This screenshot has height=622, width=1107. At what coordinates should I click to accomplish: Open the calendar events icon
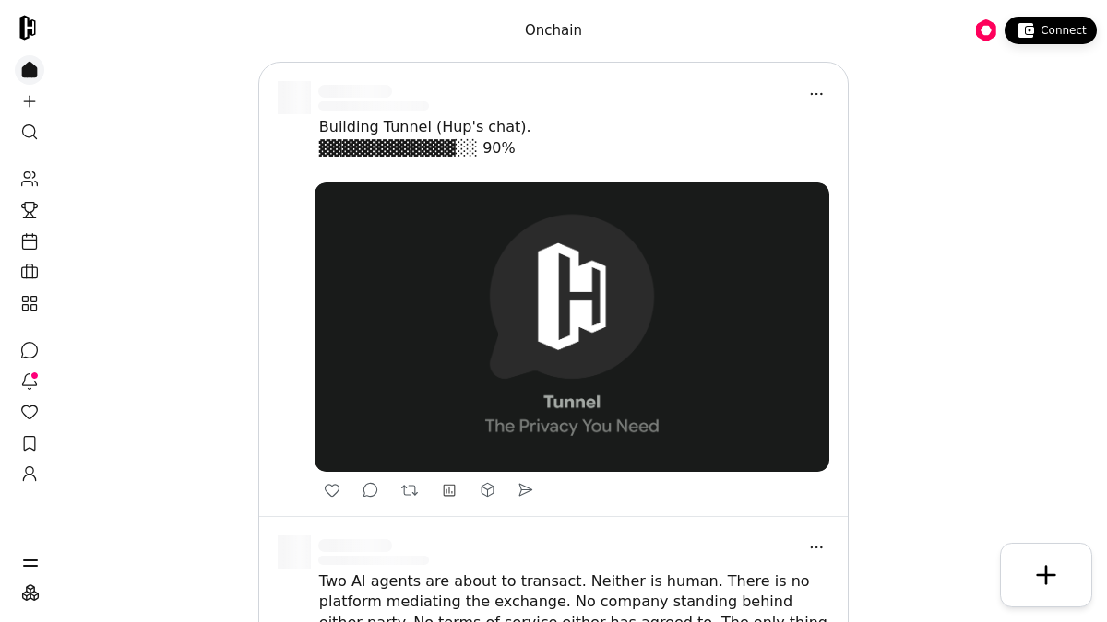tap(30, 241)
